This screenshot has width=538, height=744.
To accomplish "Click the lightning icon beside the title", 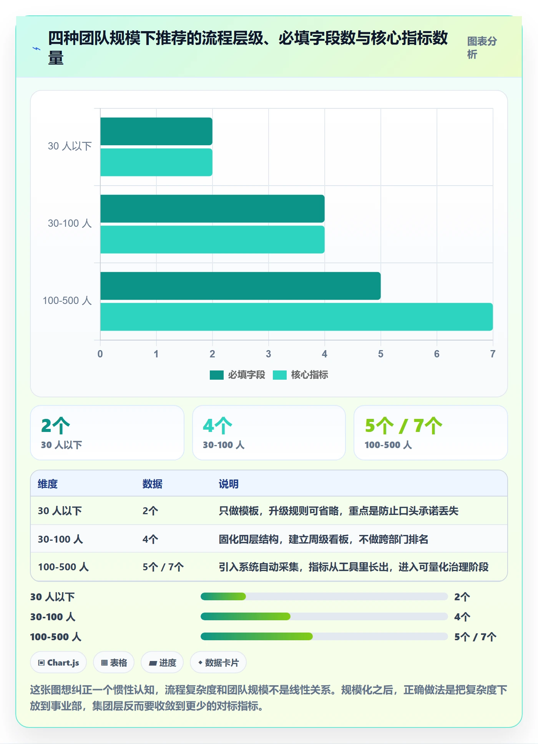I will point(37,49).
